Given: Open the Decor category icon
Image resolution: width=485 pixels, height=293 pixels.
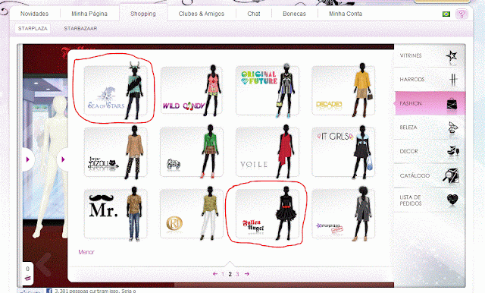Looking at the screenshot, I should click(453, 151).
